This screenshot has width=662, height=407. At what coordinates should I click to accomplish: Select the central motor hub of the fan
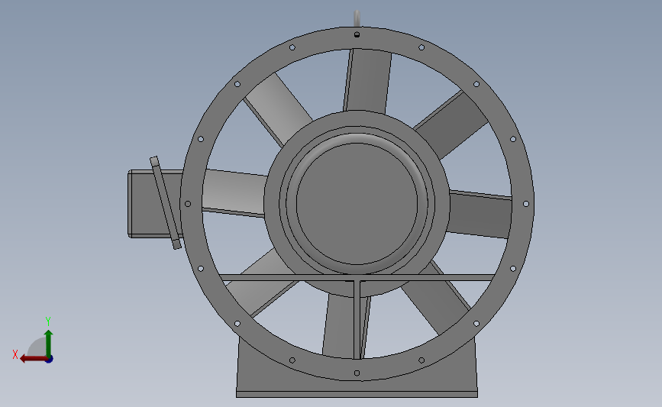357,204
